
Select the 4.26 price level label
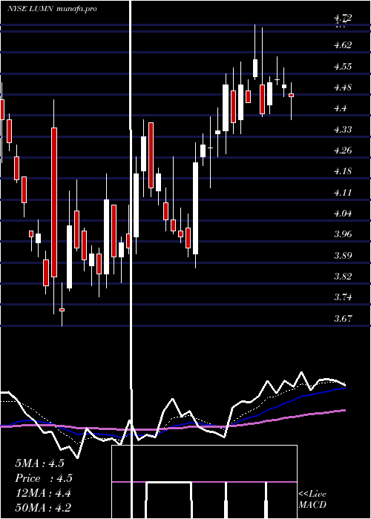[x=343, y=151]
